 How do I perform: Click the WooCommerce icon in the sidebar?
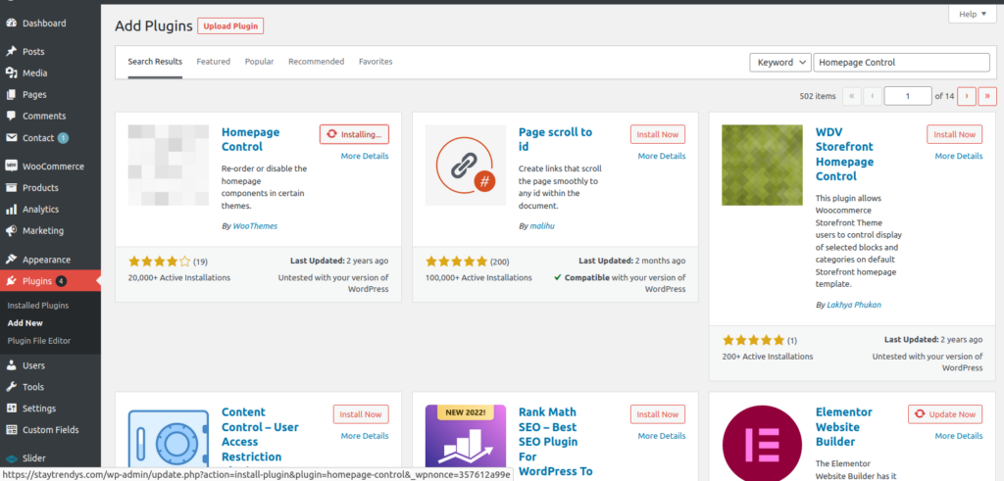[11, 167]
